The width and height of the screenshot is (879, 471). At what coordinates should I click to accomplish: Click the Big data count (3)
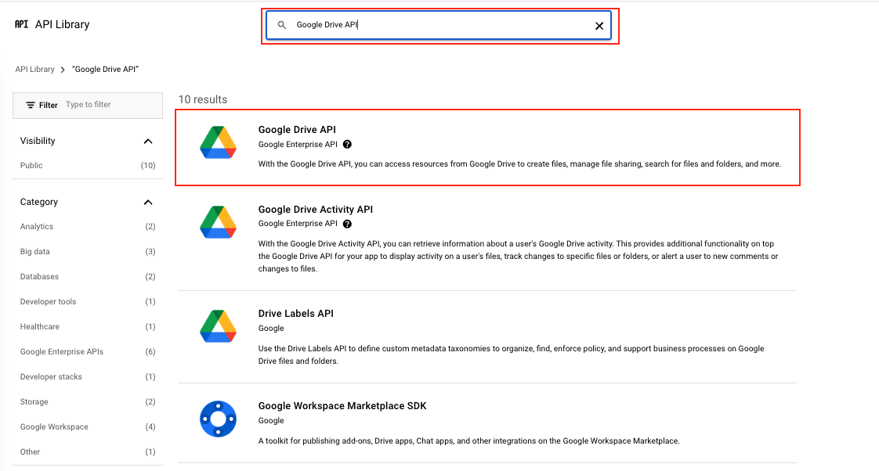(150, 251)
